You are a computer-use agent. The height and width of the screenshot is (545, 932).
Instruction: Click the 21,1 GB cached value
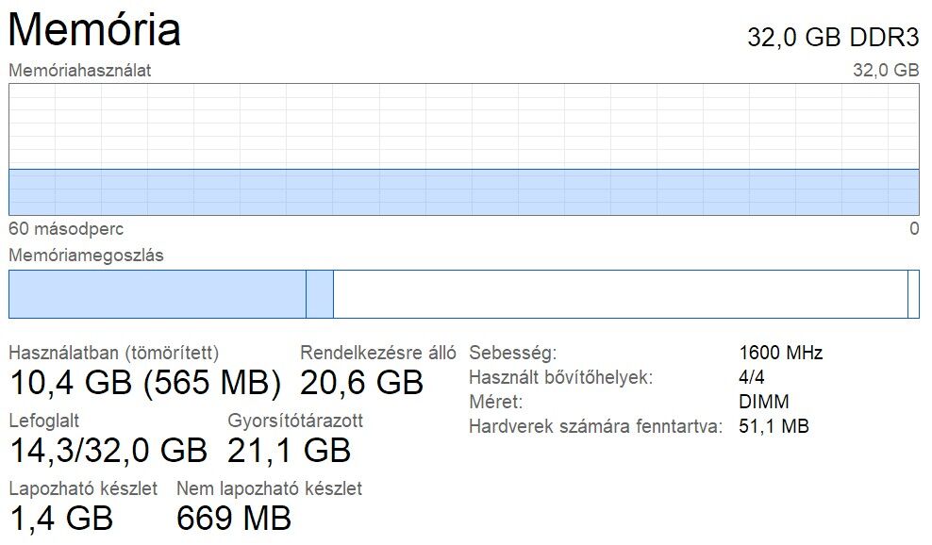(289, 450)
